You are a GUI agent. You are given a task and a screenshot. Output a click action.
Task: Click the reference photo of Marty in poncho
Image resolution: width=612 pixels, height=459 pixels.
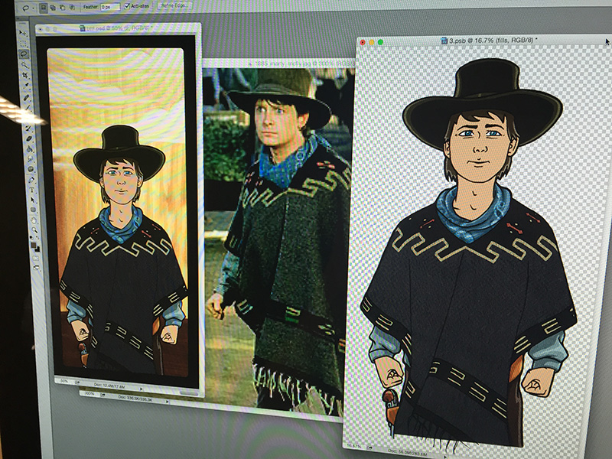pyautogui.click(x=279, y=242)
